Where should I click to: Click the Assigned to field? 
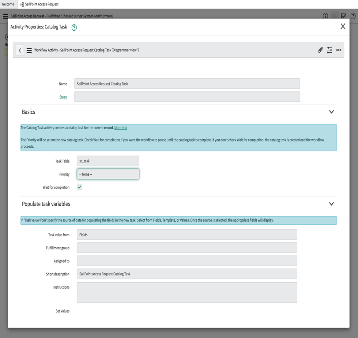pos(187,261)
